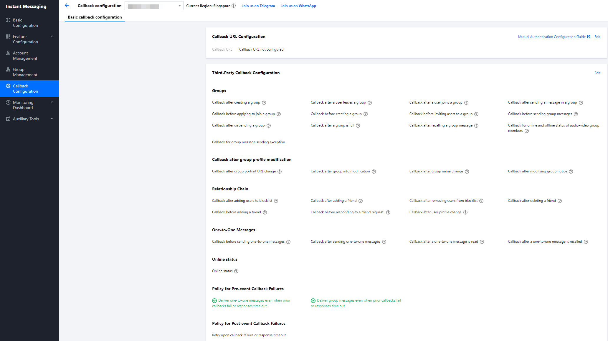Click green check for group message delivery policy

click(x=313, y=301)
